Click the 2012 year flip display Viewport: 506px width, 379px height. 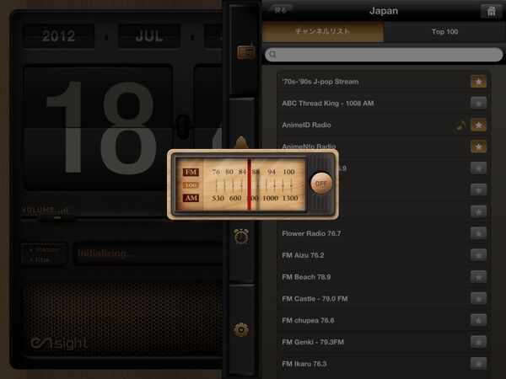point(58,36)
